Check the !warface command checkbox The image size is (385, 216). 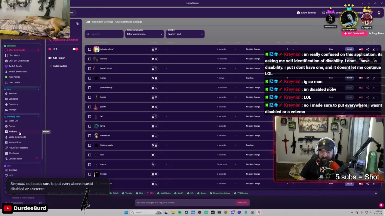point(89,59)
